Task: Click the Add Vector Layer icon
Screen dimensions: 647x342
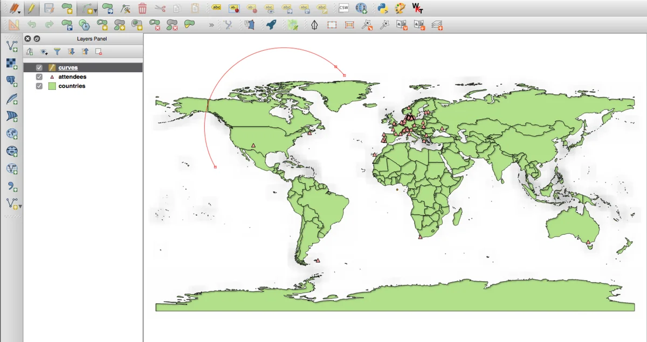Action: tap(12, 46)
